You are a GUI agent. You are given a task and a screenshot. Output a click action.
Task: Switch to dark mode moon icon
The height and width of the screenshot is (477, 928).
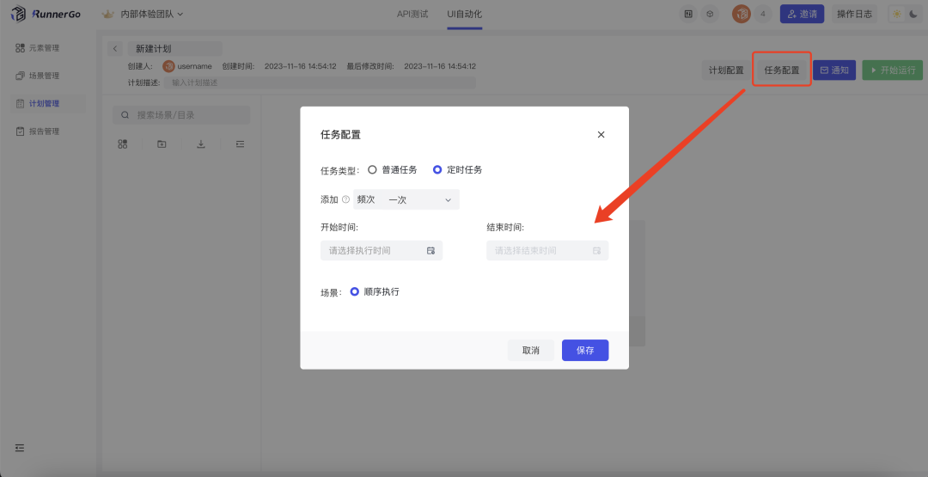(913, 14)
